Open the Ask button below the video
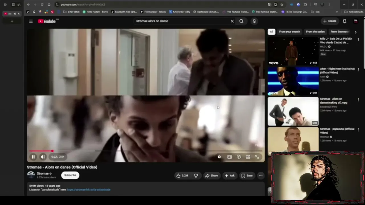The width and height of the screenshot is (365, 205). point(230,176)
